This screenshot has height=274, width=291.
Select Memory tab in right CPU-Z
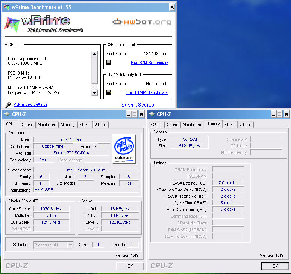click(213, 124)
